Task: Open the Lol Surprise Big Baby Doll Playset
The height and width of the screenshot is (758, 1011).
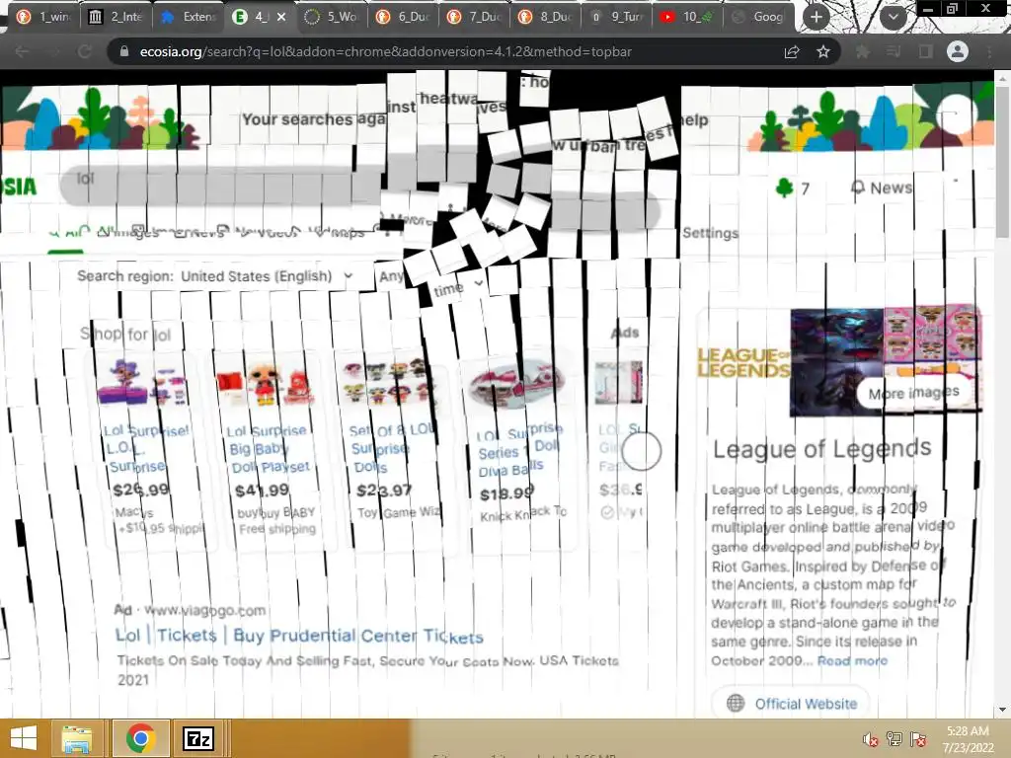Action: (269, 449)
